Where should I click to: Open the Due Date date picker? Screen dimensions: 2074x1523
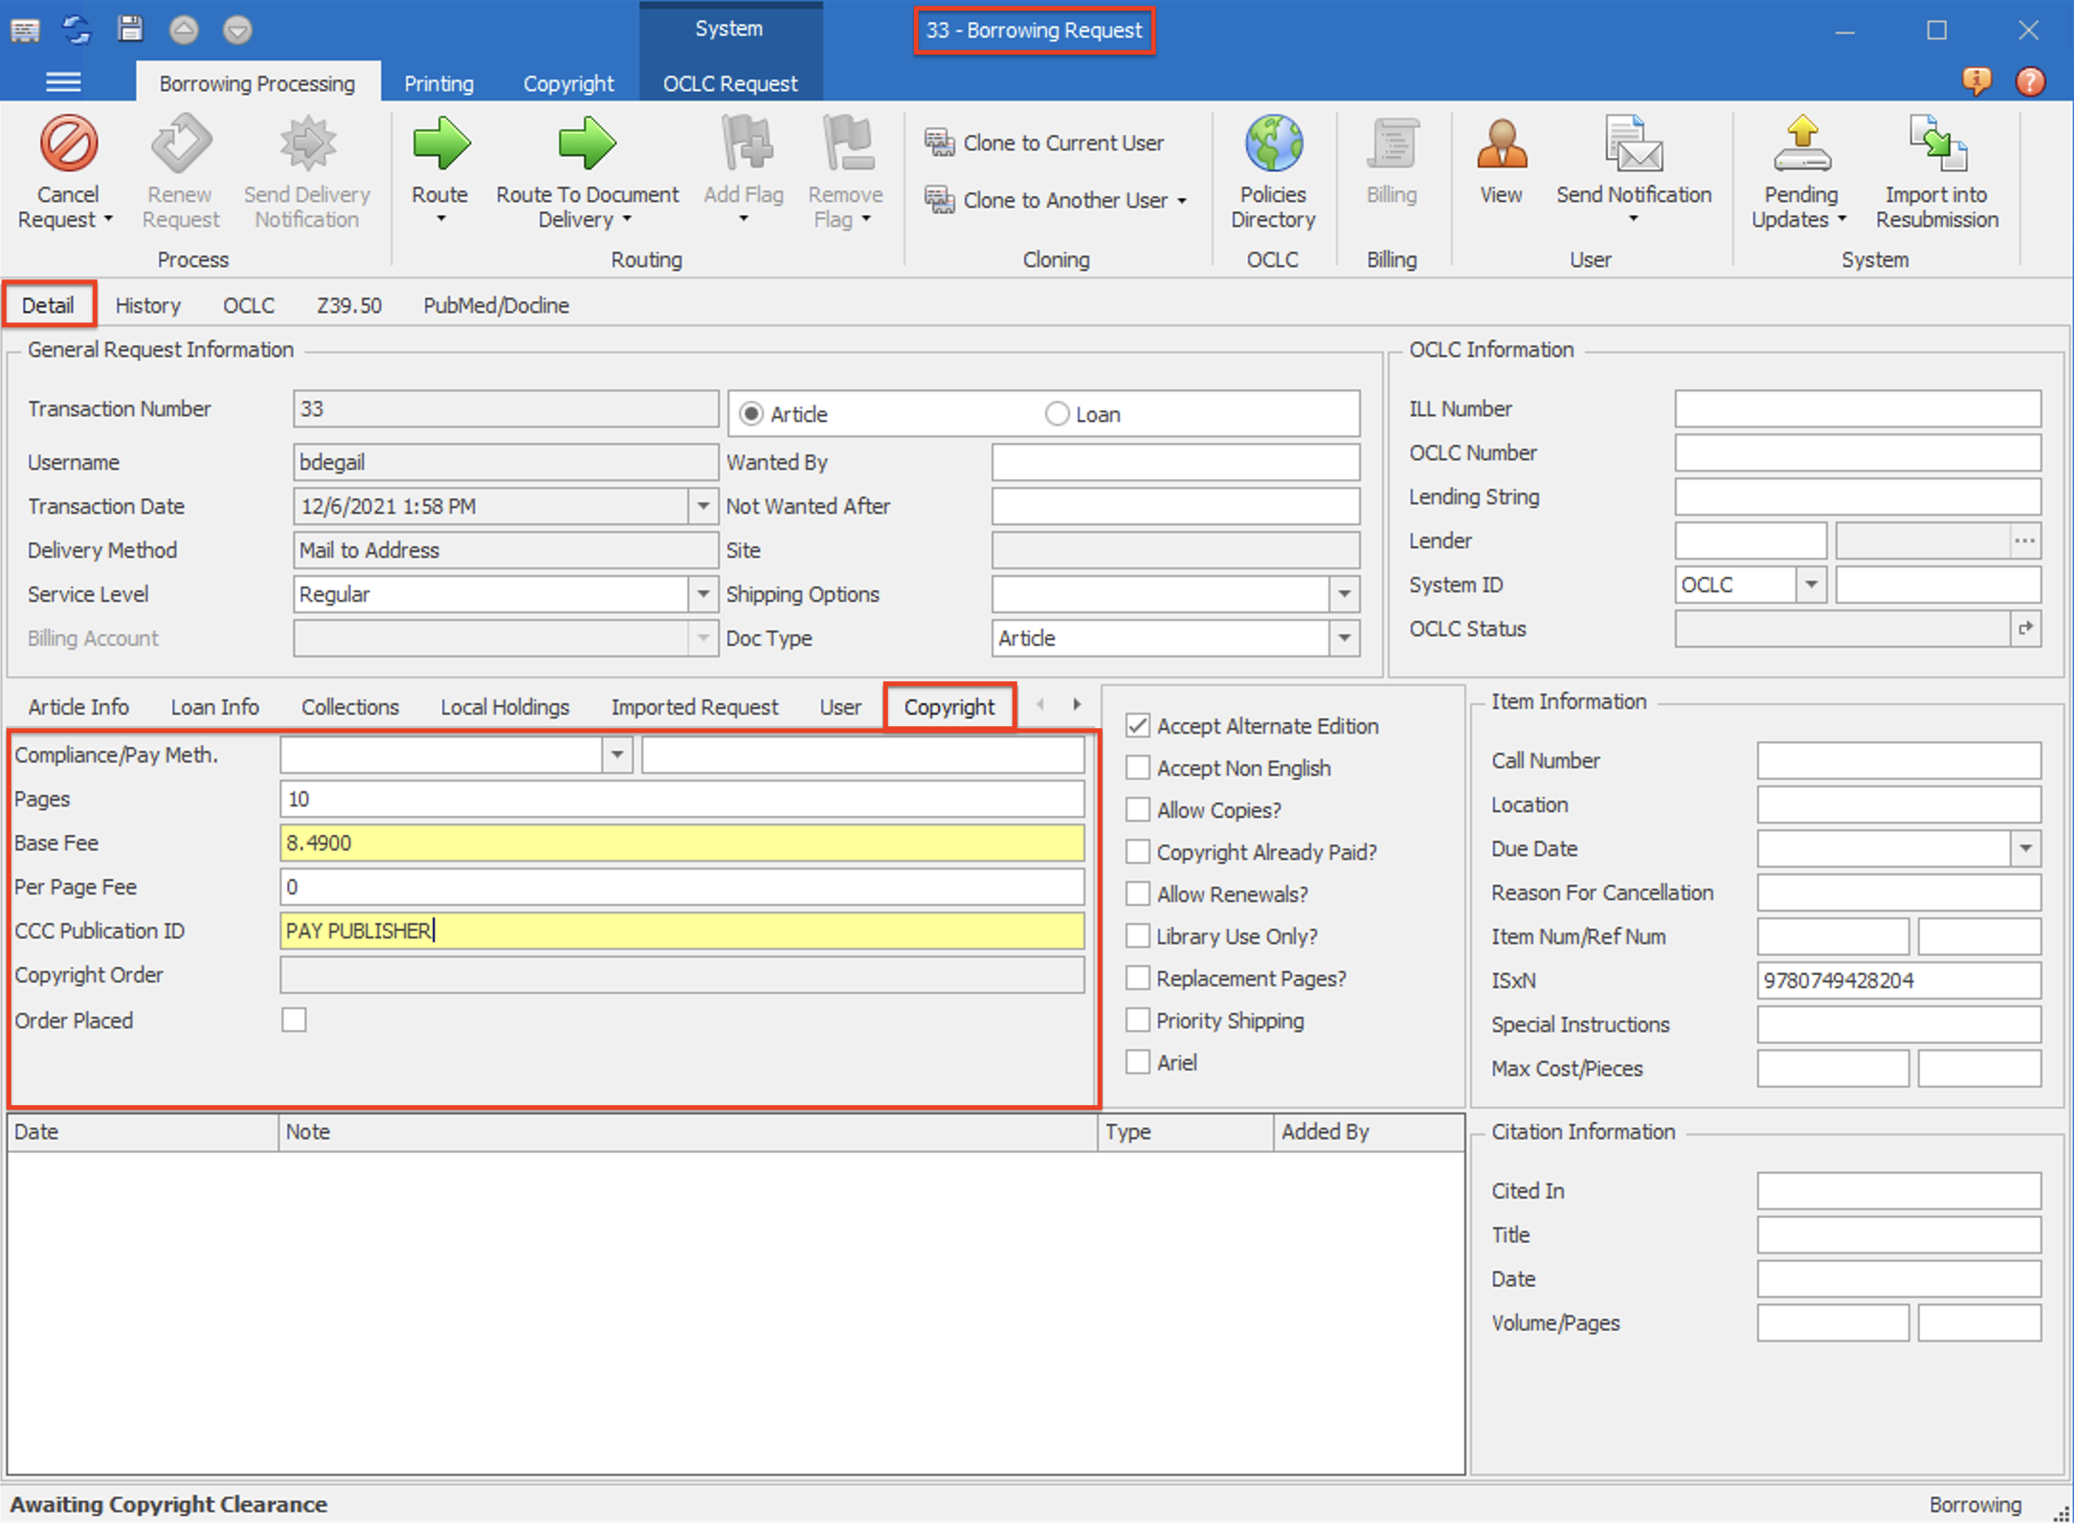coord(2026,849)
